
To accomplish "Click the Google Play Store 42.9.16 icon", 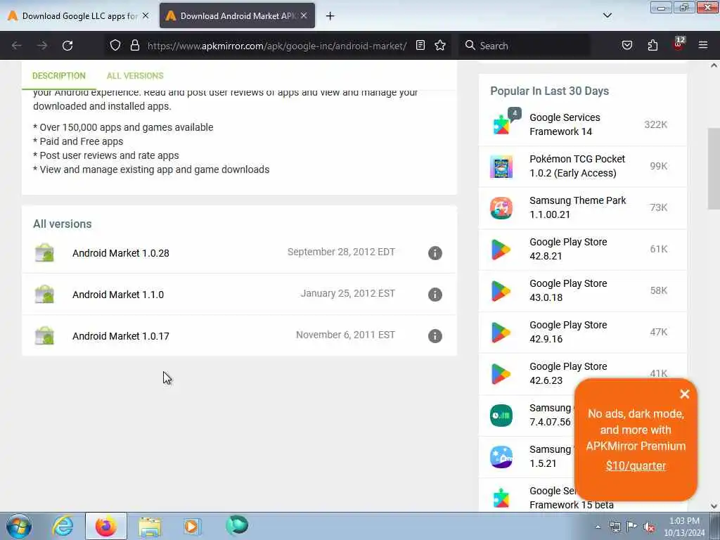I will [501, 332].
